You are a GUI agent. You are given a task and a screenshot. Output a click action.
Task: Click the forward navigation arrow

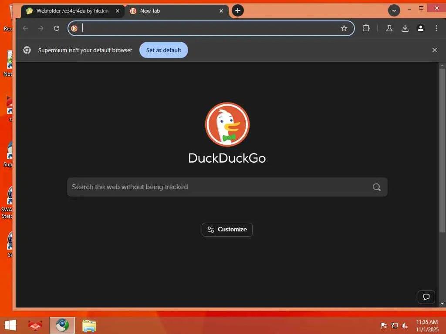41,28
